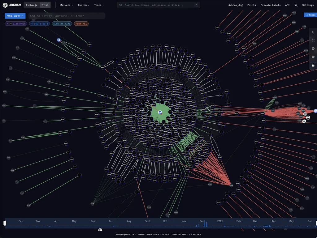Select the pointer cursor tool

(x=313, y=32)
